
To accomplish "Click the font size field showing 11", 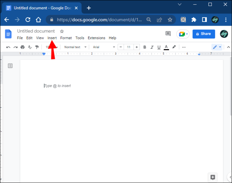I will coord(128,47).
